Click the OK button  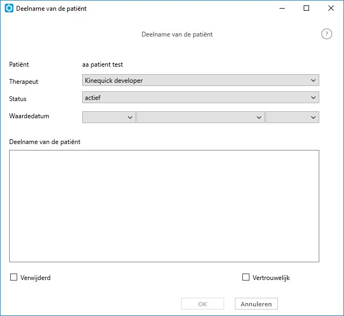[203, 304]
